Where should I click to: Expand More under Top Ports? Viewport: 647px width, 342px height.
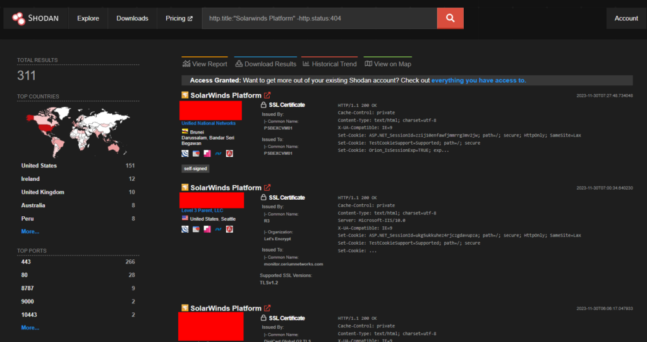[30, 328]
